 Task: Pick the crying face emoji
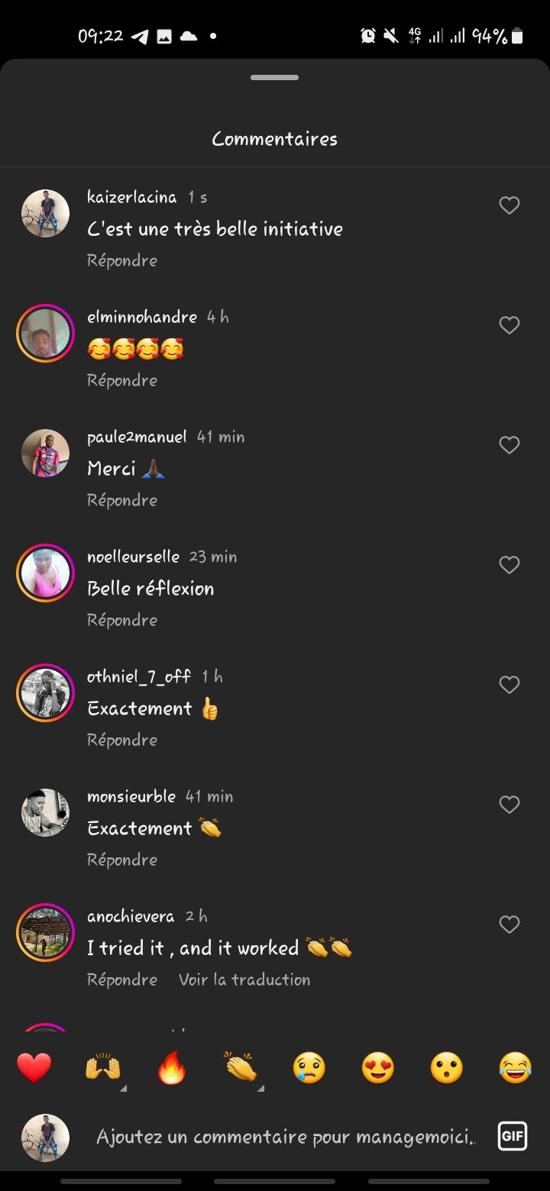pyautogui.click(x=309, y=1067)
